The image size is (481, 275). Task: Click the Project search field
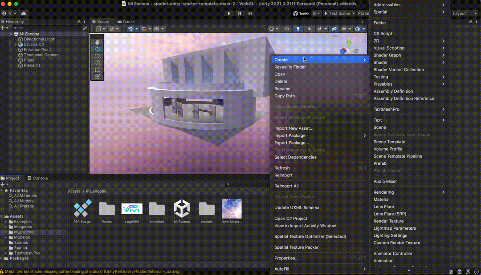pyautogui.click(x=247, y=184)
